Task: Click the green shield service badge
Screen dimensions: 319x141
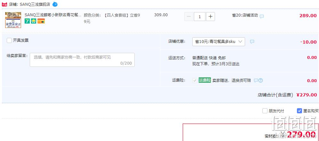Action: point(34,21)
